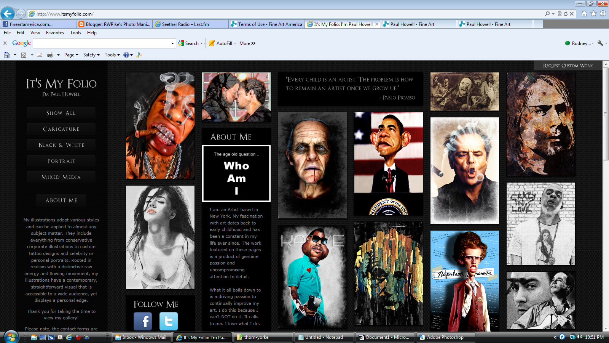
Task: Switch to Terms of Use Fine Art America tab
Action: [x=266, y=24]
